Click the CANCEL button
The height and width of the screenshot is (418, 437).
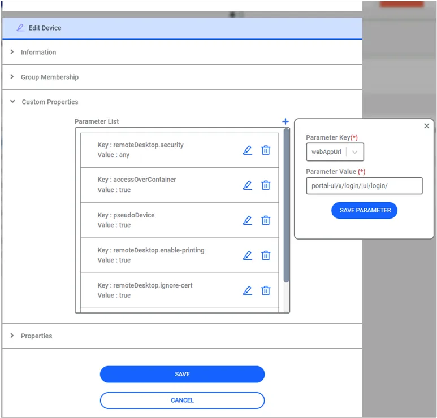click(182, 400)
